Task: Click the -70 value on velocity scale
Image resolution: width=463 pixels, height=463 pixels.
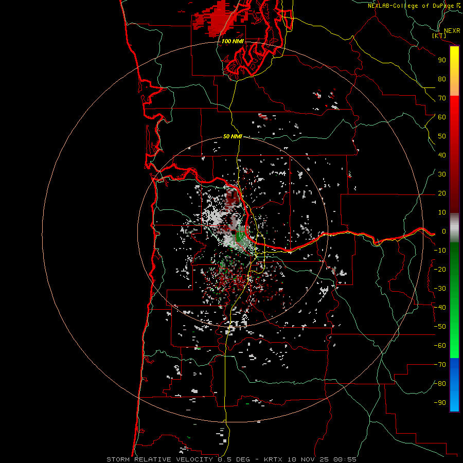Action: (440, 365)
